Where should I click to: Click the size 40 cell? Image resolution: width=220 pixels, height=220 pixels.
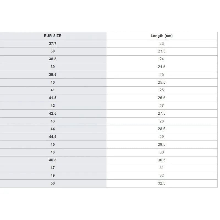point(53,82)
